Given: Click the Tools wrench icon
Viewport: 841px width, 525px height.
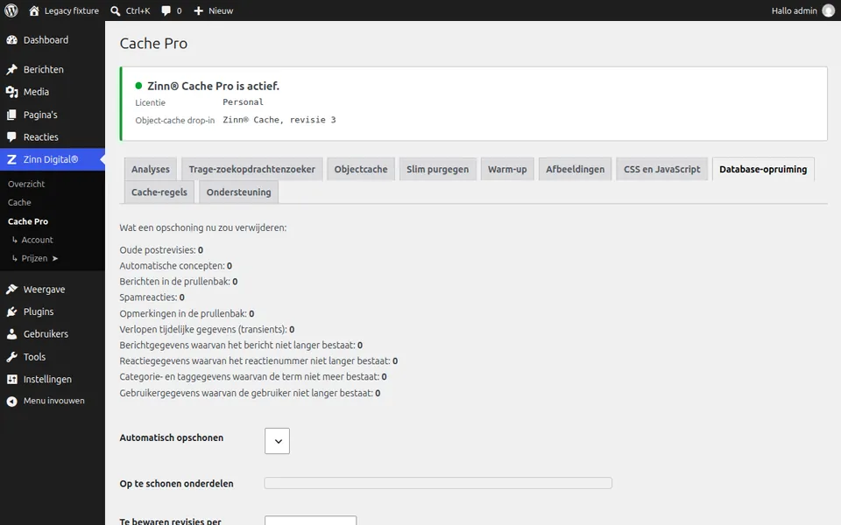Looking at the screenshot, I should click(11, 357).
